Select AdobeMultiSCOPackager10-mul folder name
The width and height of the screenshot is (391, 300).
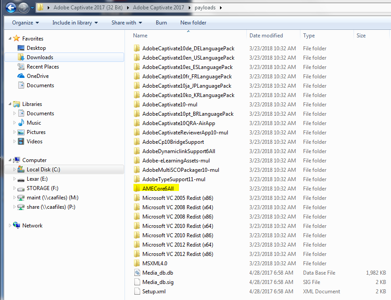point(180,170)
